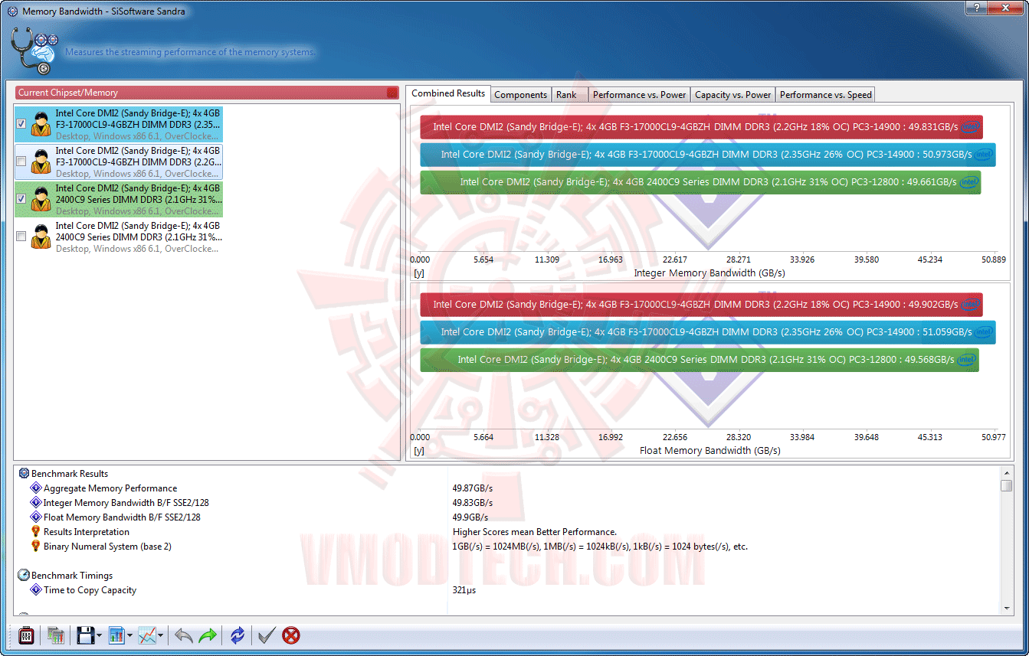The image size is (1029, 656).
Task: Close the Current Chipset/Memory panel
Action: [392, 93]
